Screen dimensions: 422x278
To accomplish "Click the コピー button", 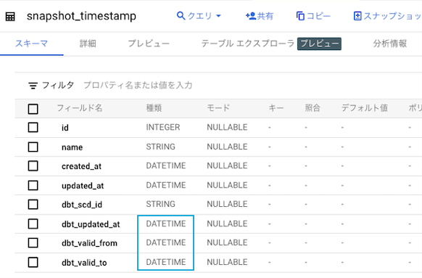I will [x=313, y=16].
